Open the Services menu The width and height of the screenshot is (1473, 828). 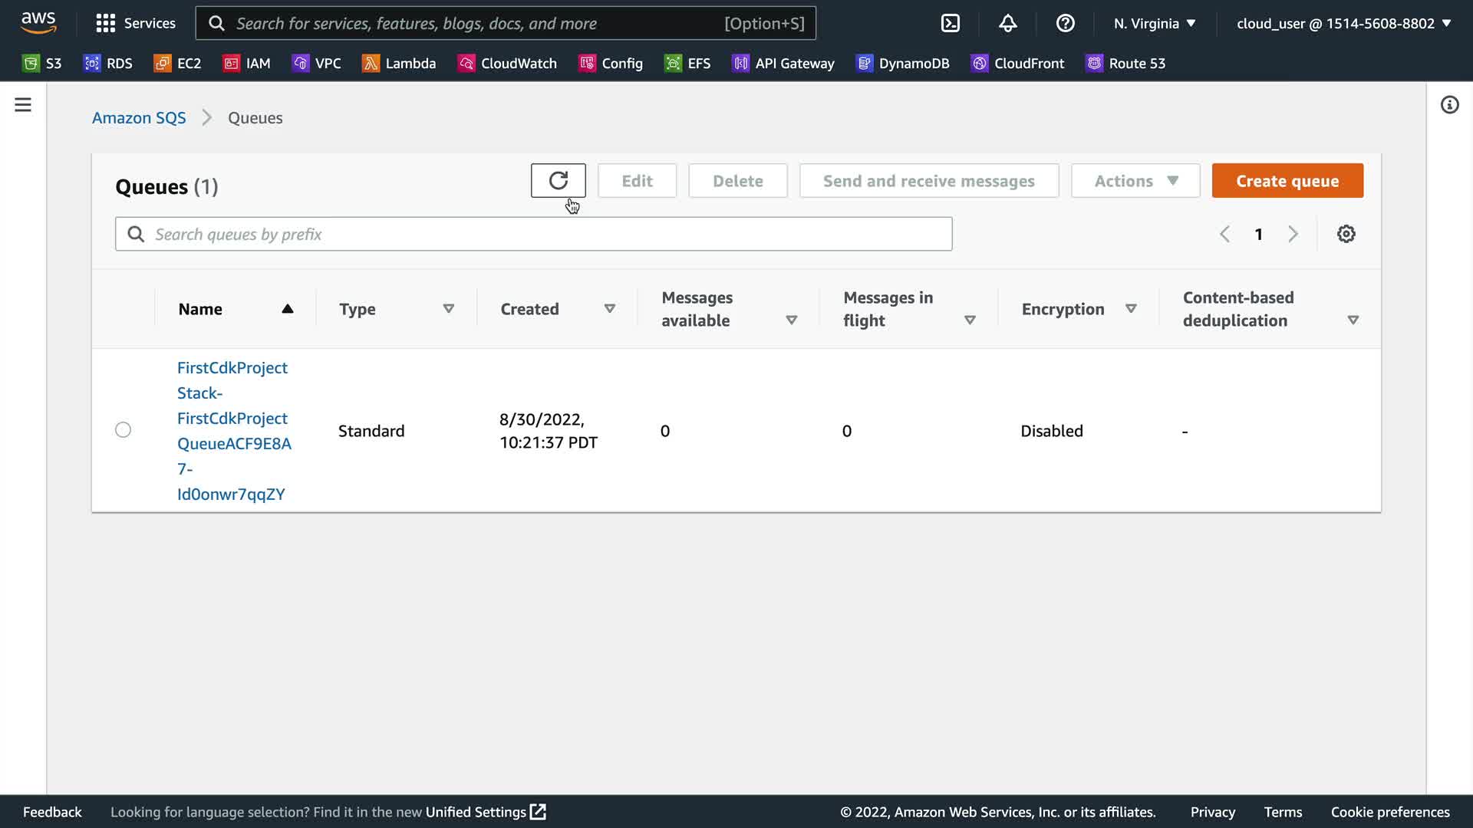click(136, 23)
